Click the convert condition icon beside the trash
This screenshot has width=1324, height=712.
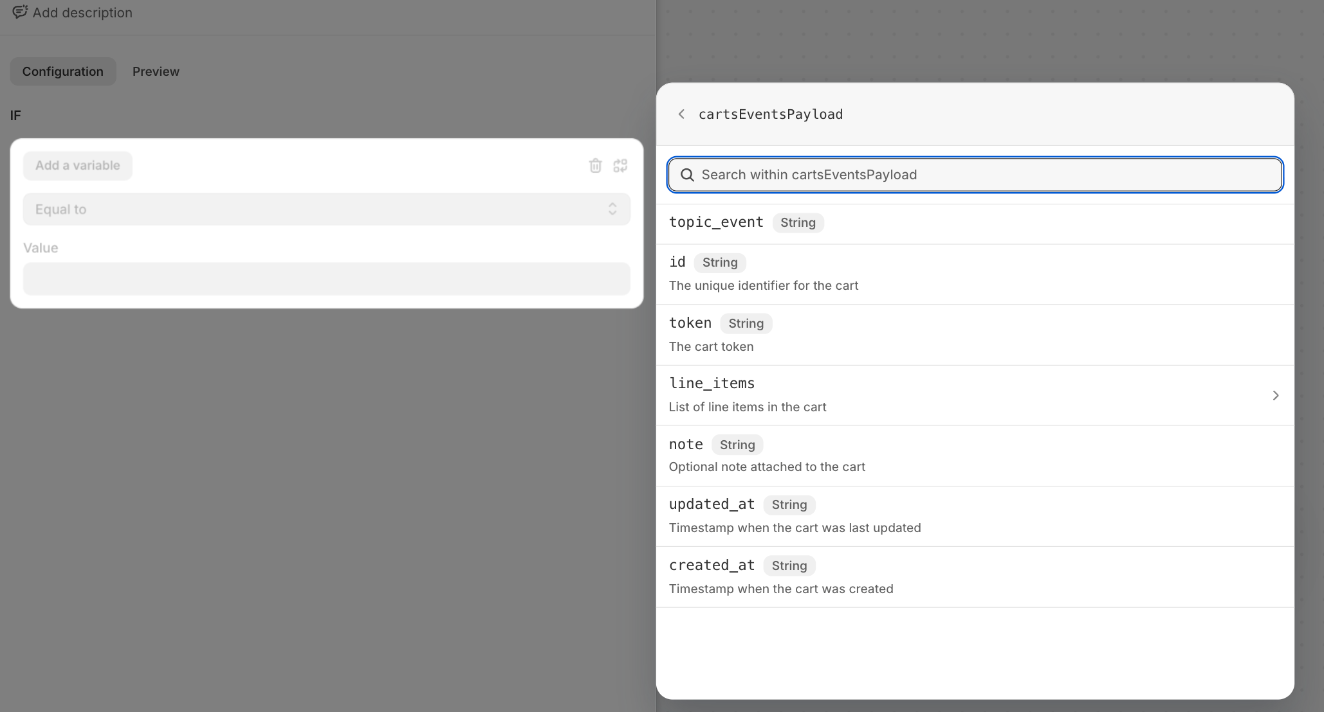tap(620, 166)
